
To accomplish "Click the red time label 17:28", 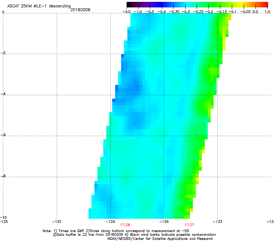I will [125, 225].
